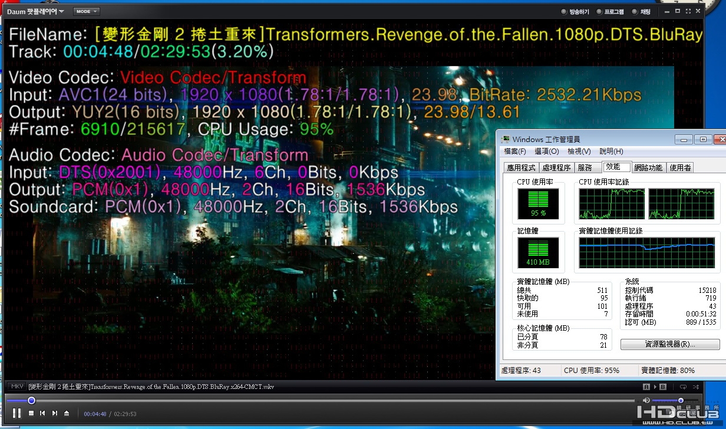Adjust the volume slider handle
The height and width of the screenshot is (429, 726).
[x=681, y=401]
